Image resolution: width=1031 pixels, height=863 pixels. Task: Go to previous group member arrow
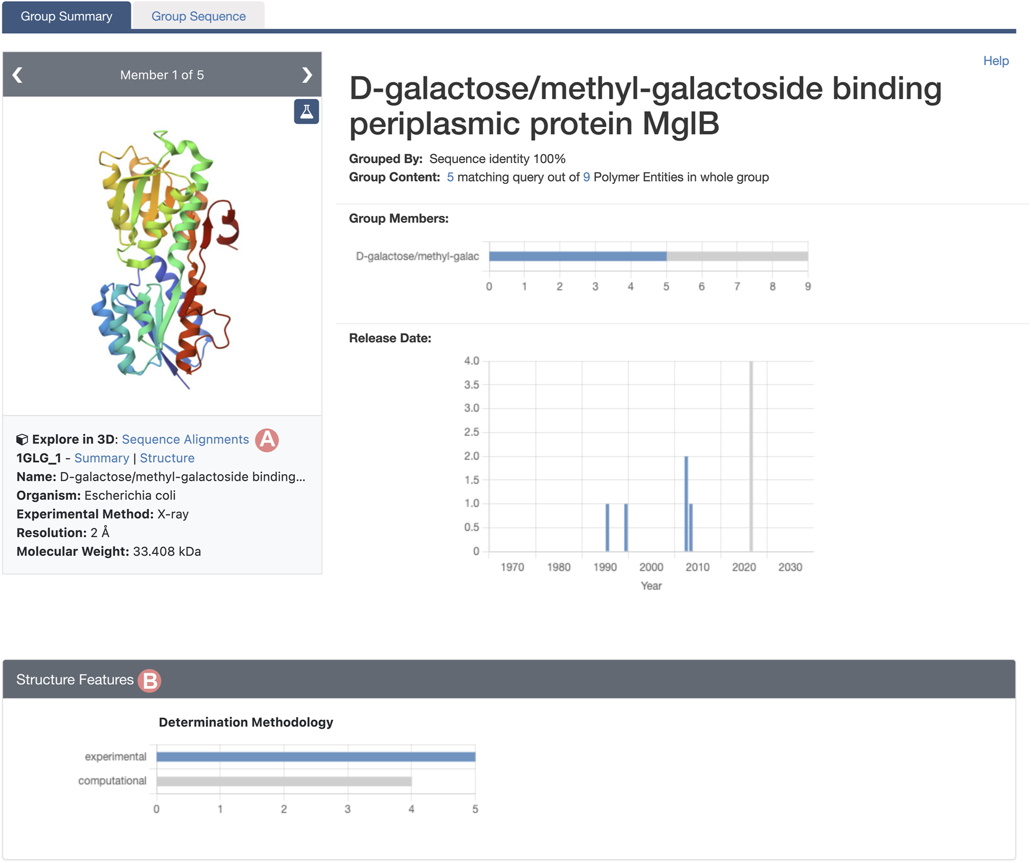click(x=18, y=75)
